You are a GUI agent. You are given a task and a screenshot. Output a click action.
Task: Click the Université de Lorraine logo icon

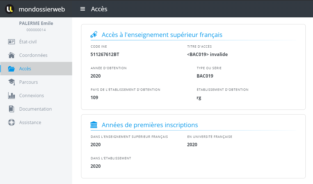(10, 9)
